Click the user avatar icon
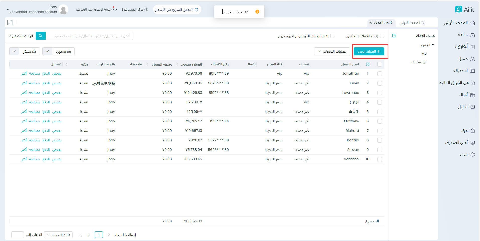 point(63,10)
